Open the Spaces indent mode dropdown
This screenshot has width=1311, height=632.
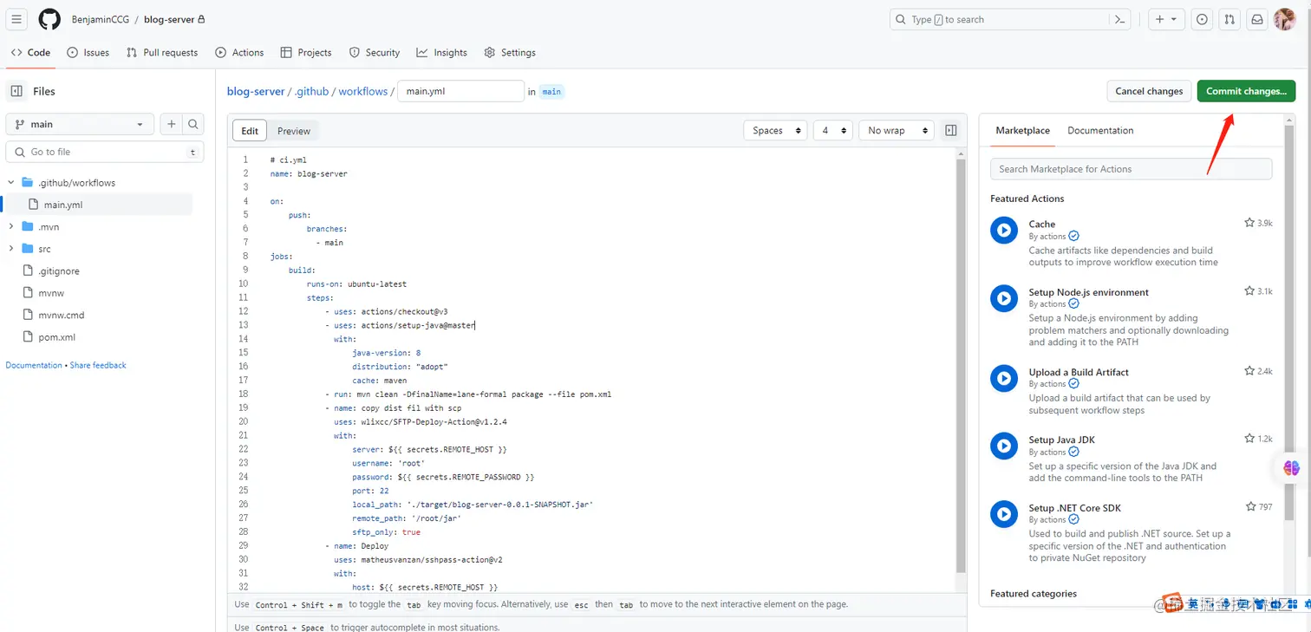(x=775, y=130)
